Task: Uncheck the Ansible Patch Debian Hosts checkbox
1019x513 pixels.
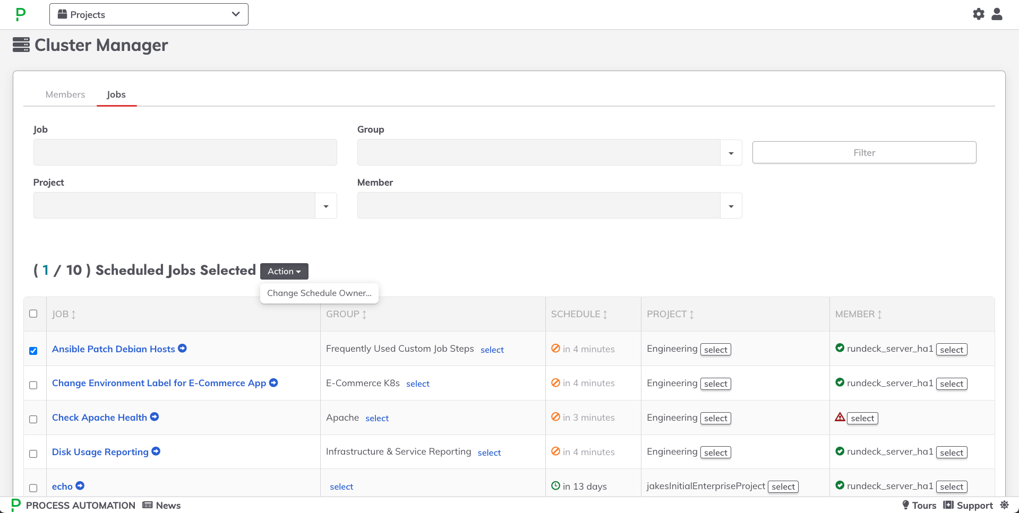Action: coord(33,351)
